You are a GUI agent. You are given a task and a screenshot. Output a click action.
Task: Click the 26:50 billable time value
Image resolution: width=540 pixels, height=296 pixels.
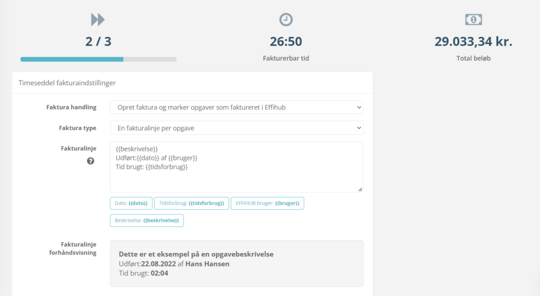(x=286, y=42)
